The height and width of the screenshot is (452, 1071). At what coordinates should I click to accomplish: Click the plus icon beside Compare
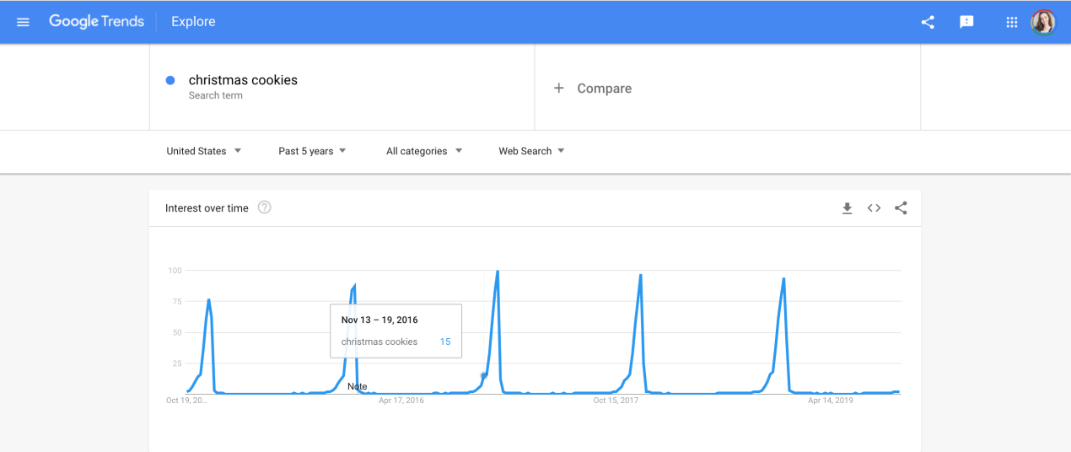(558, 88)
